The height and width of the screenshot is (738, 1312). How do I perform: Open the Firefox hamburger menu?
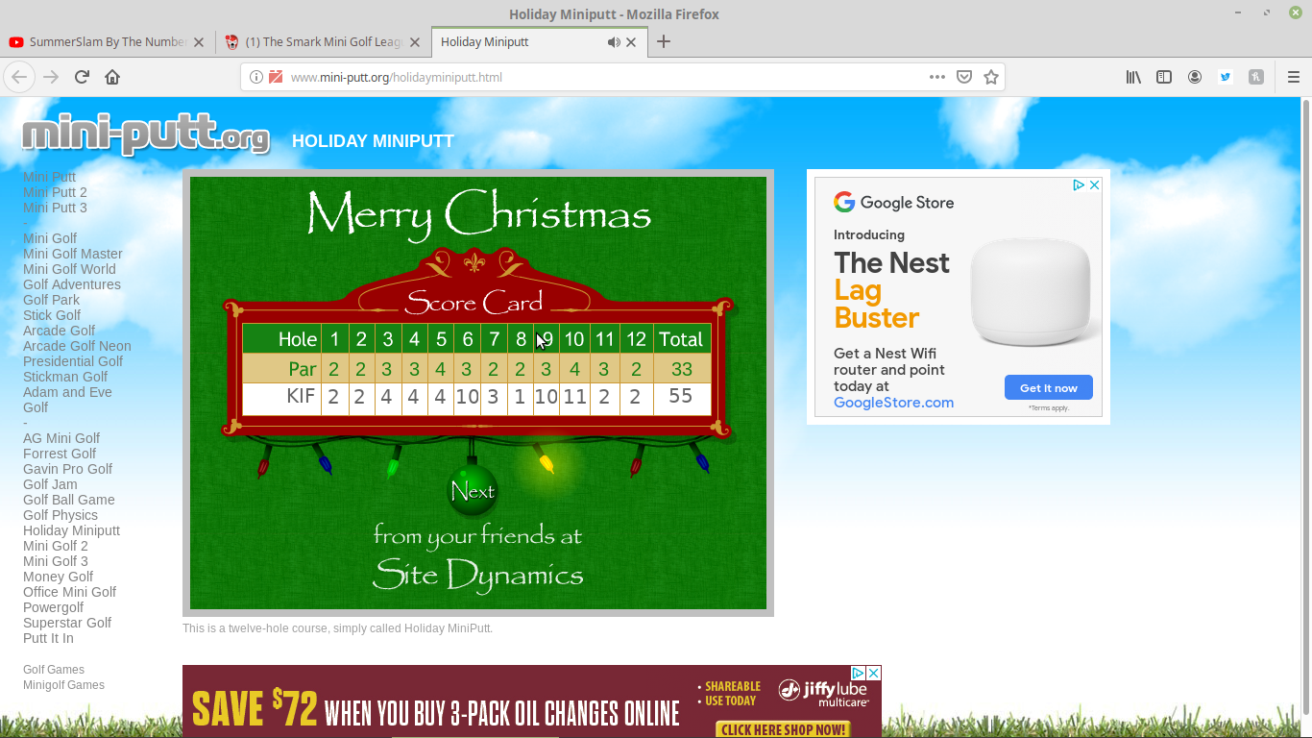pos(1293,77)
